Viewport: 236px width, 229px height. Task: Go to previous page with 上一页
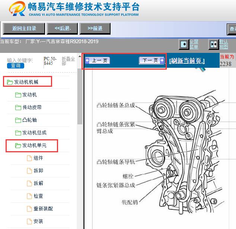[x=98, y=61]
